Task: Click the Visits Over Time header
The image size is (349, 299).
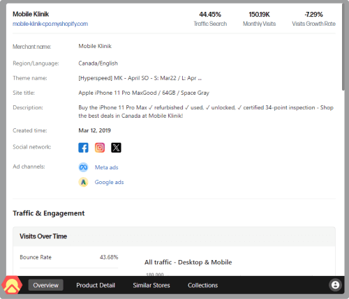Action: [43, 236]
